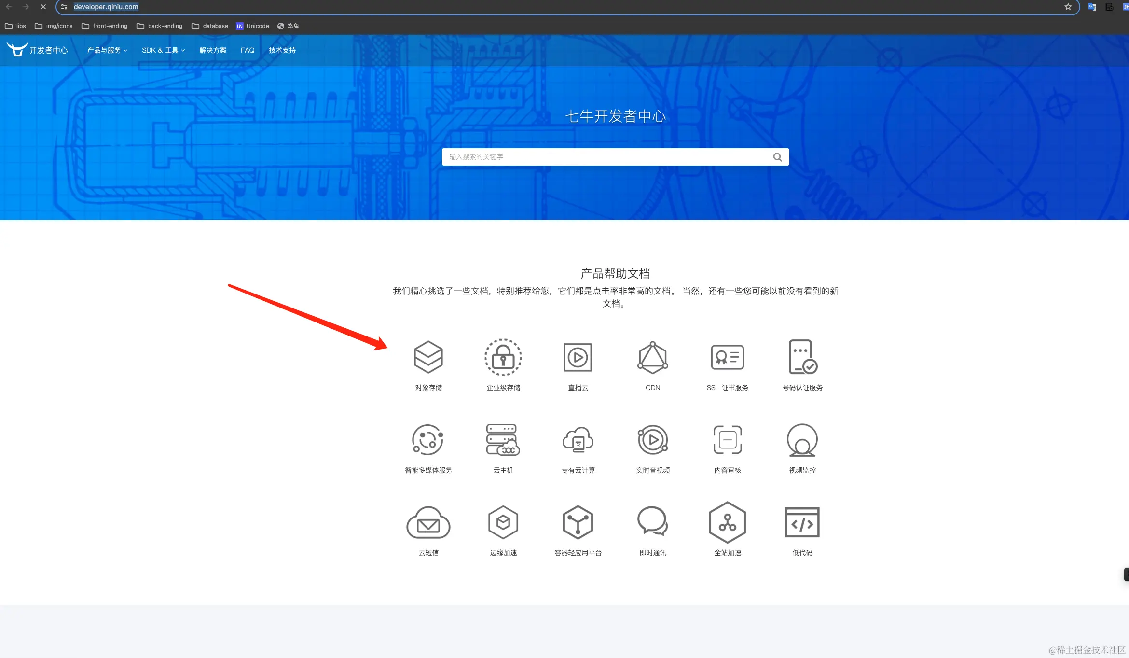1129x658 pixels.
Task: Open the front-ending bookmarks folder
Action: [x=105, y=26]
